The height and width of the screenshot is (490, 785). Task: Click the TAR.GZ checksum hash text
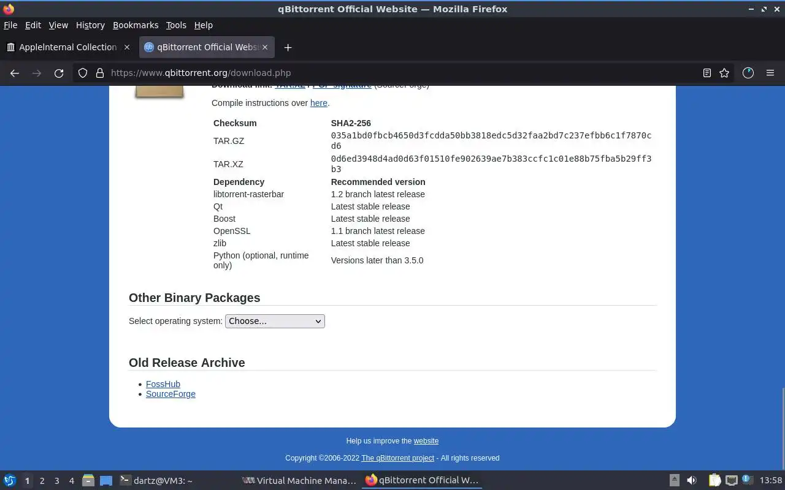click(x=491, y=141)
